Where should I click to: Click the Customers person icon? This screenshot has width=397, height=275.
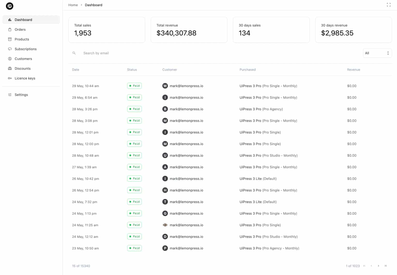pos(10,59)
